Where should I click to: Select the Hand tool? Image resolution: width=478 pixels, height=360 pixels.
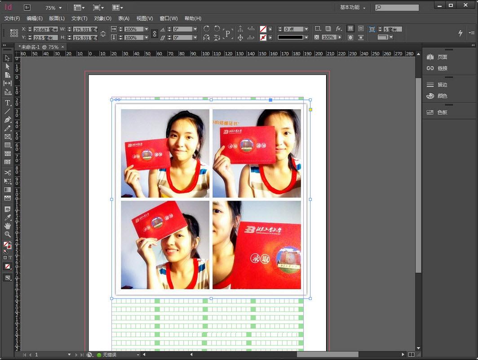pos(7,226)
